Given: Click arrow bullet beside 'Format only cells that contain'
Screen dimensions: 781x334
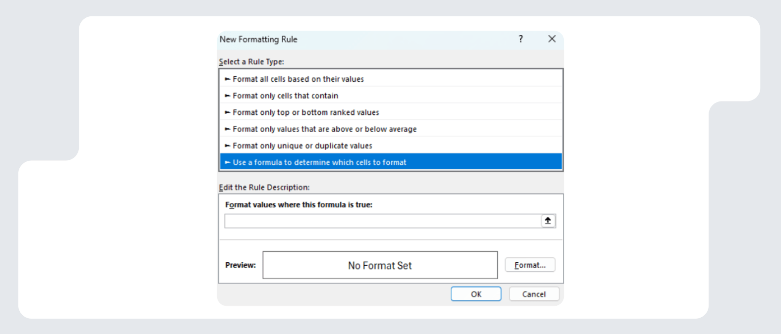Looking at the screenshot, I should pos(228,96).
